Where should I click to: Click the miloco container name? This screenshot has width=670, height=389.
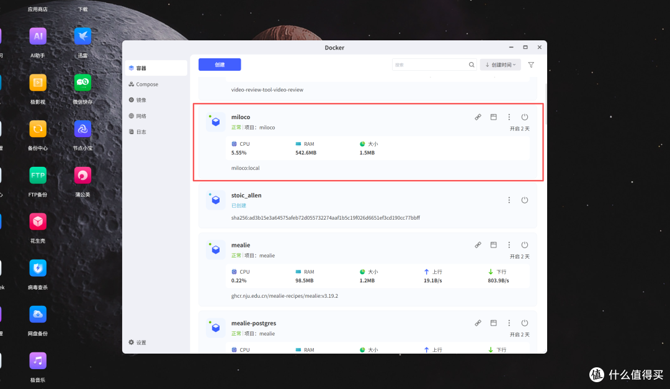[x=241, y=117]
